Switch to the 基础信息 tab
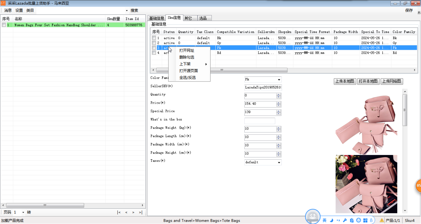Screen dimensions: 421x224 (156, 18)
